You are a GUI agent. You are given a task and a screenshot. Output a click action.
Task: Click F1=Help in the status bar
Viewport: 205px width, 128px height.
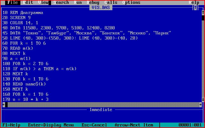pyautogui.click(x=11, y=125)
